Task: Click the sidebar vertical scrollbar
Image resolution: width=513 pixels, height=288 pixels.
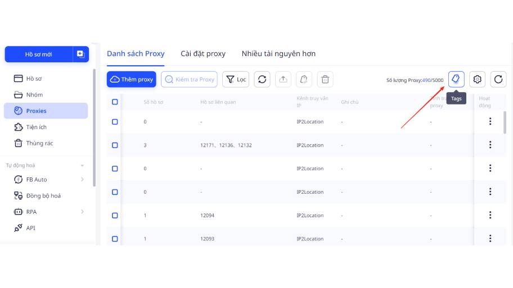Action: 94,127
